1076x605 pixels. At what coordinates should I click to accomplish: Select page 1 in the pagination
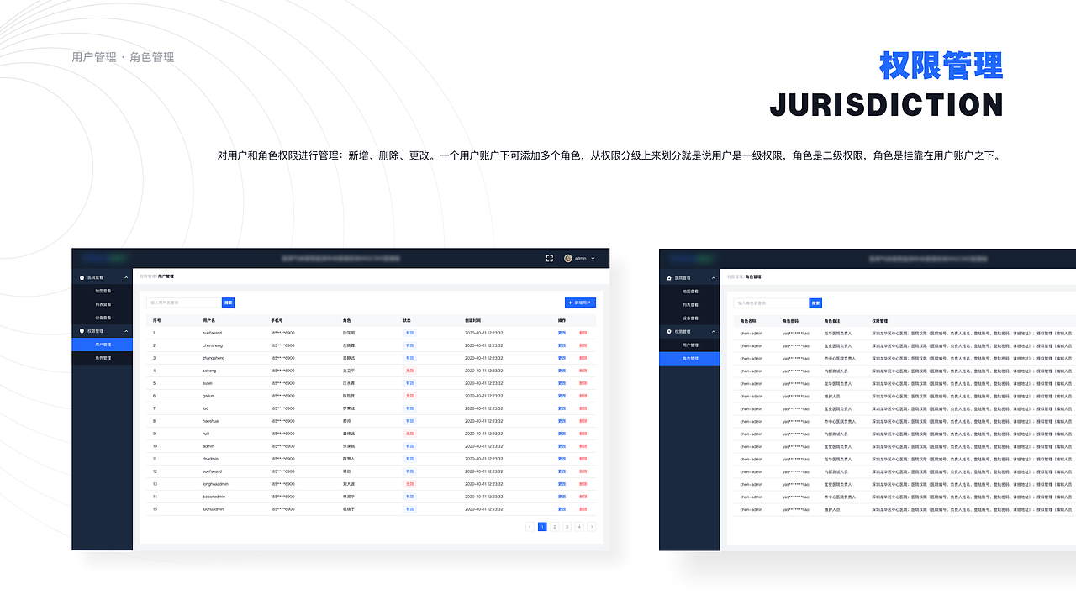coord(542,527)
